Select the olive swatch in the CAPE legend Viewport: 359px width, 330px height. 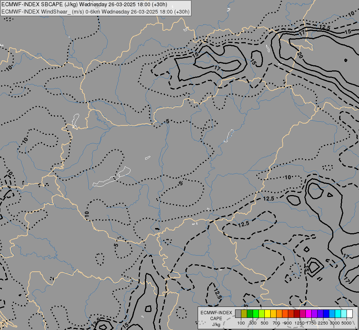click(x=244, y=313)
